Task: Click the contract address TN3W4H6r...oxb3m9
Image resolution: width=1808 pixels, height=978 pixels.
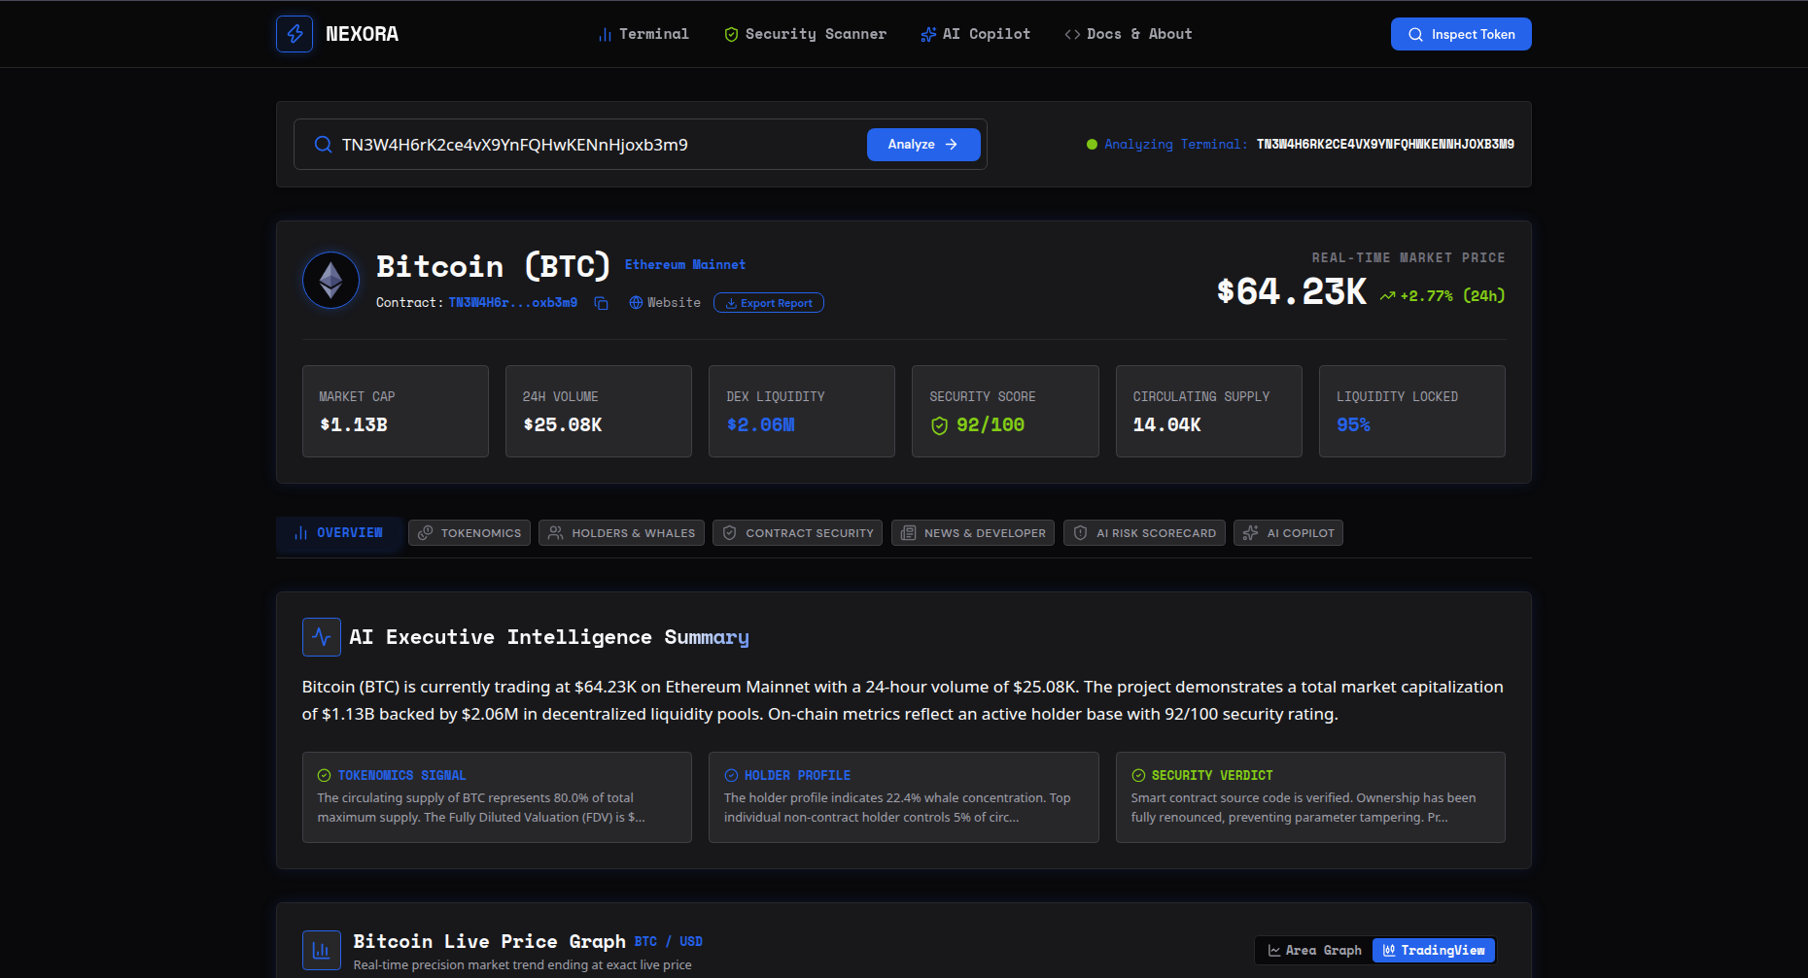Action: 513,303
